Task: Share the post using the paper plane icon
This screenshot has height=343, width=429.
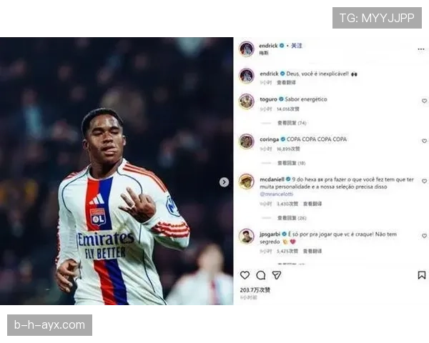Action: (277, 275)
